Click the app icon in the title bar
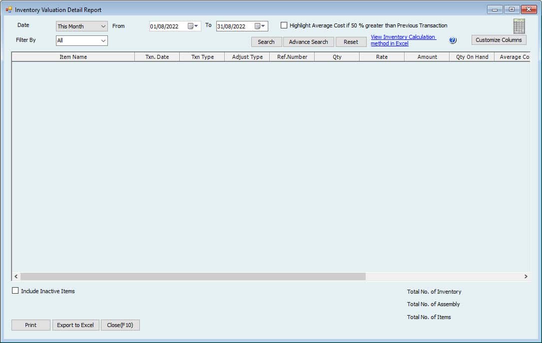This screenshot has height=343, width=542. 8,9
